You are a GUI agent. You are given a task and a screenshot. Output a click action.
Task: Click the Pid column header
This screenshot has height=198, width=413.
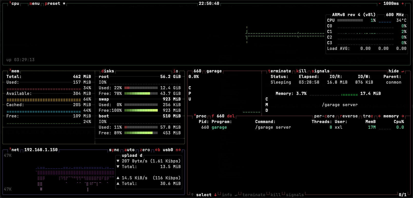[x=204, y=122]
